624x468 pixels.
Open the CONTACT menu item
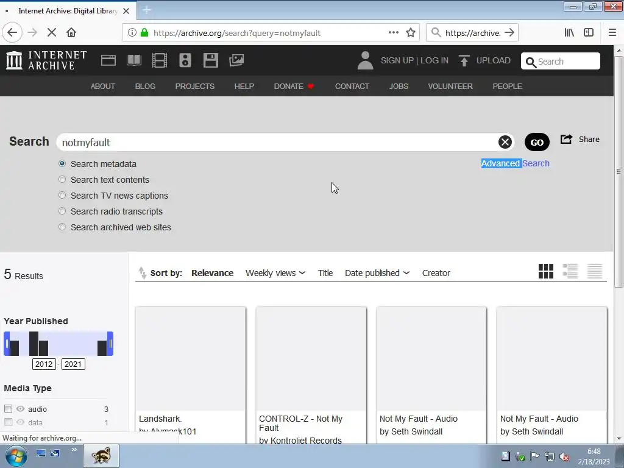[352, 87]
